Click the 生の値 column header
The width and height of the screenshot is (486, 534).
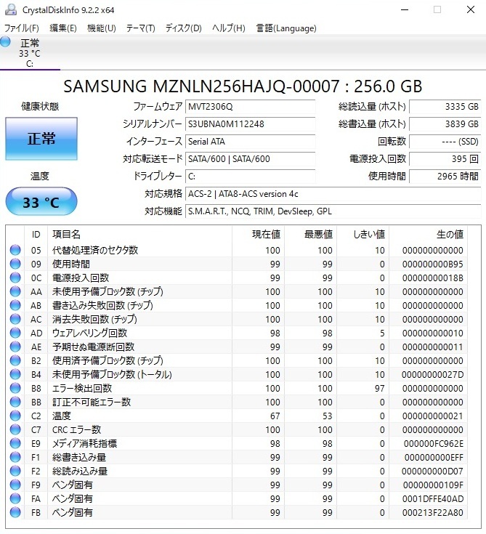[429, 234]
